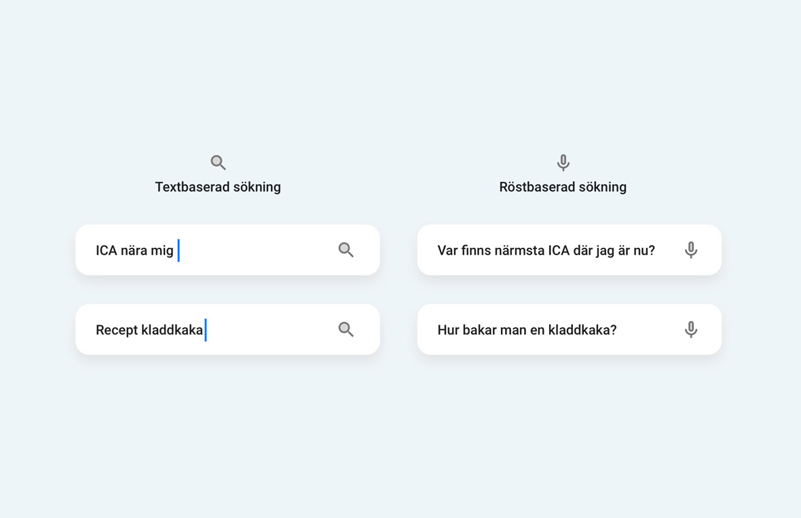Select the 'Röstbaserad sökning' heading

[563, 187]
